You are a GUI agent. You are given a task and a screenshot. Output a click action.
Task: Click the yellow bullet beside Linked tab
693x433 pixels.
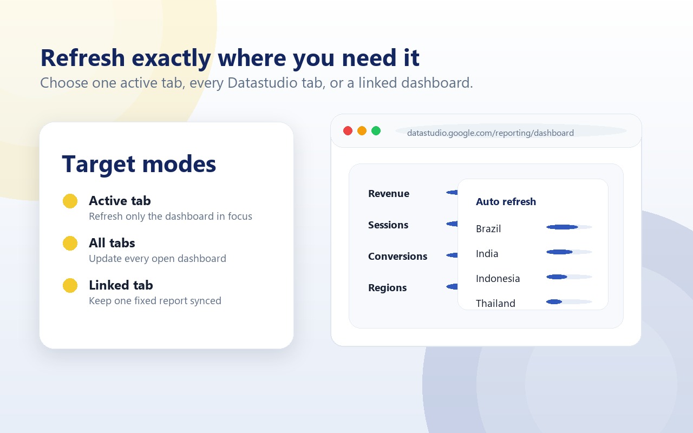[x=70, y=285]
